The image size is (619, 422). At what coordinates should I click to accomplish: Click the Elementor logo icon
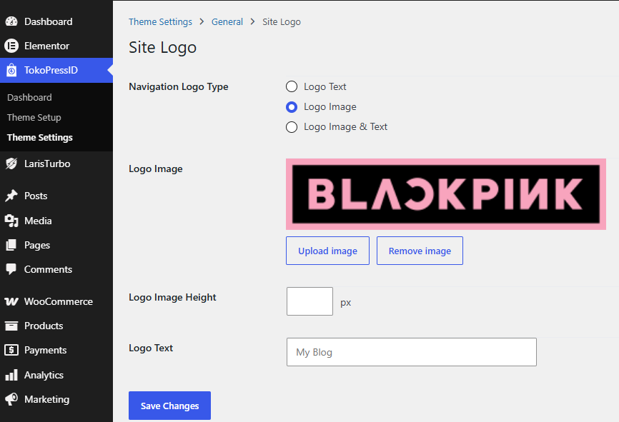[x=11, y=46]
